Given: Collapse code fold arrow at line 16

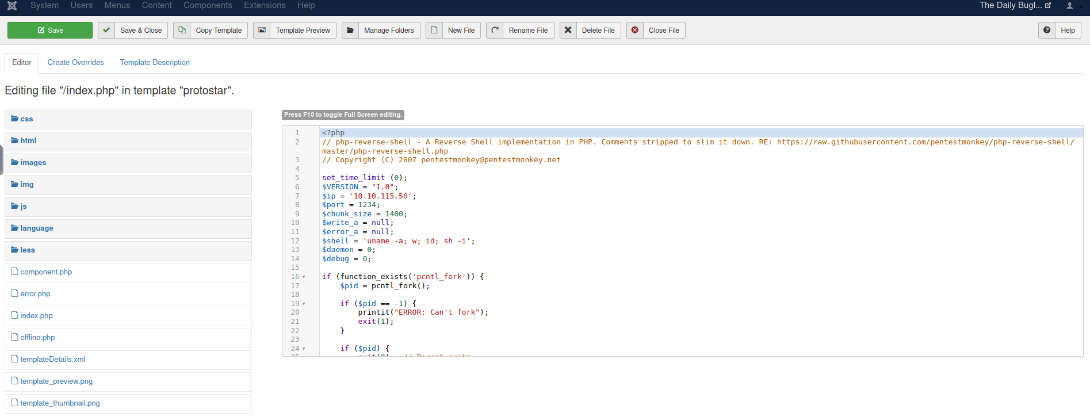Looking at the screenshot, I should [304, 277].
